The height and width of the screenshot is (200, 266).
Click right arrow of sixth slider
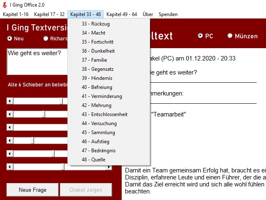coord(109,167)
